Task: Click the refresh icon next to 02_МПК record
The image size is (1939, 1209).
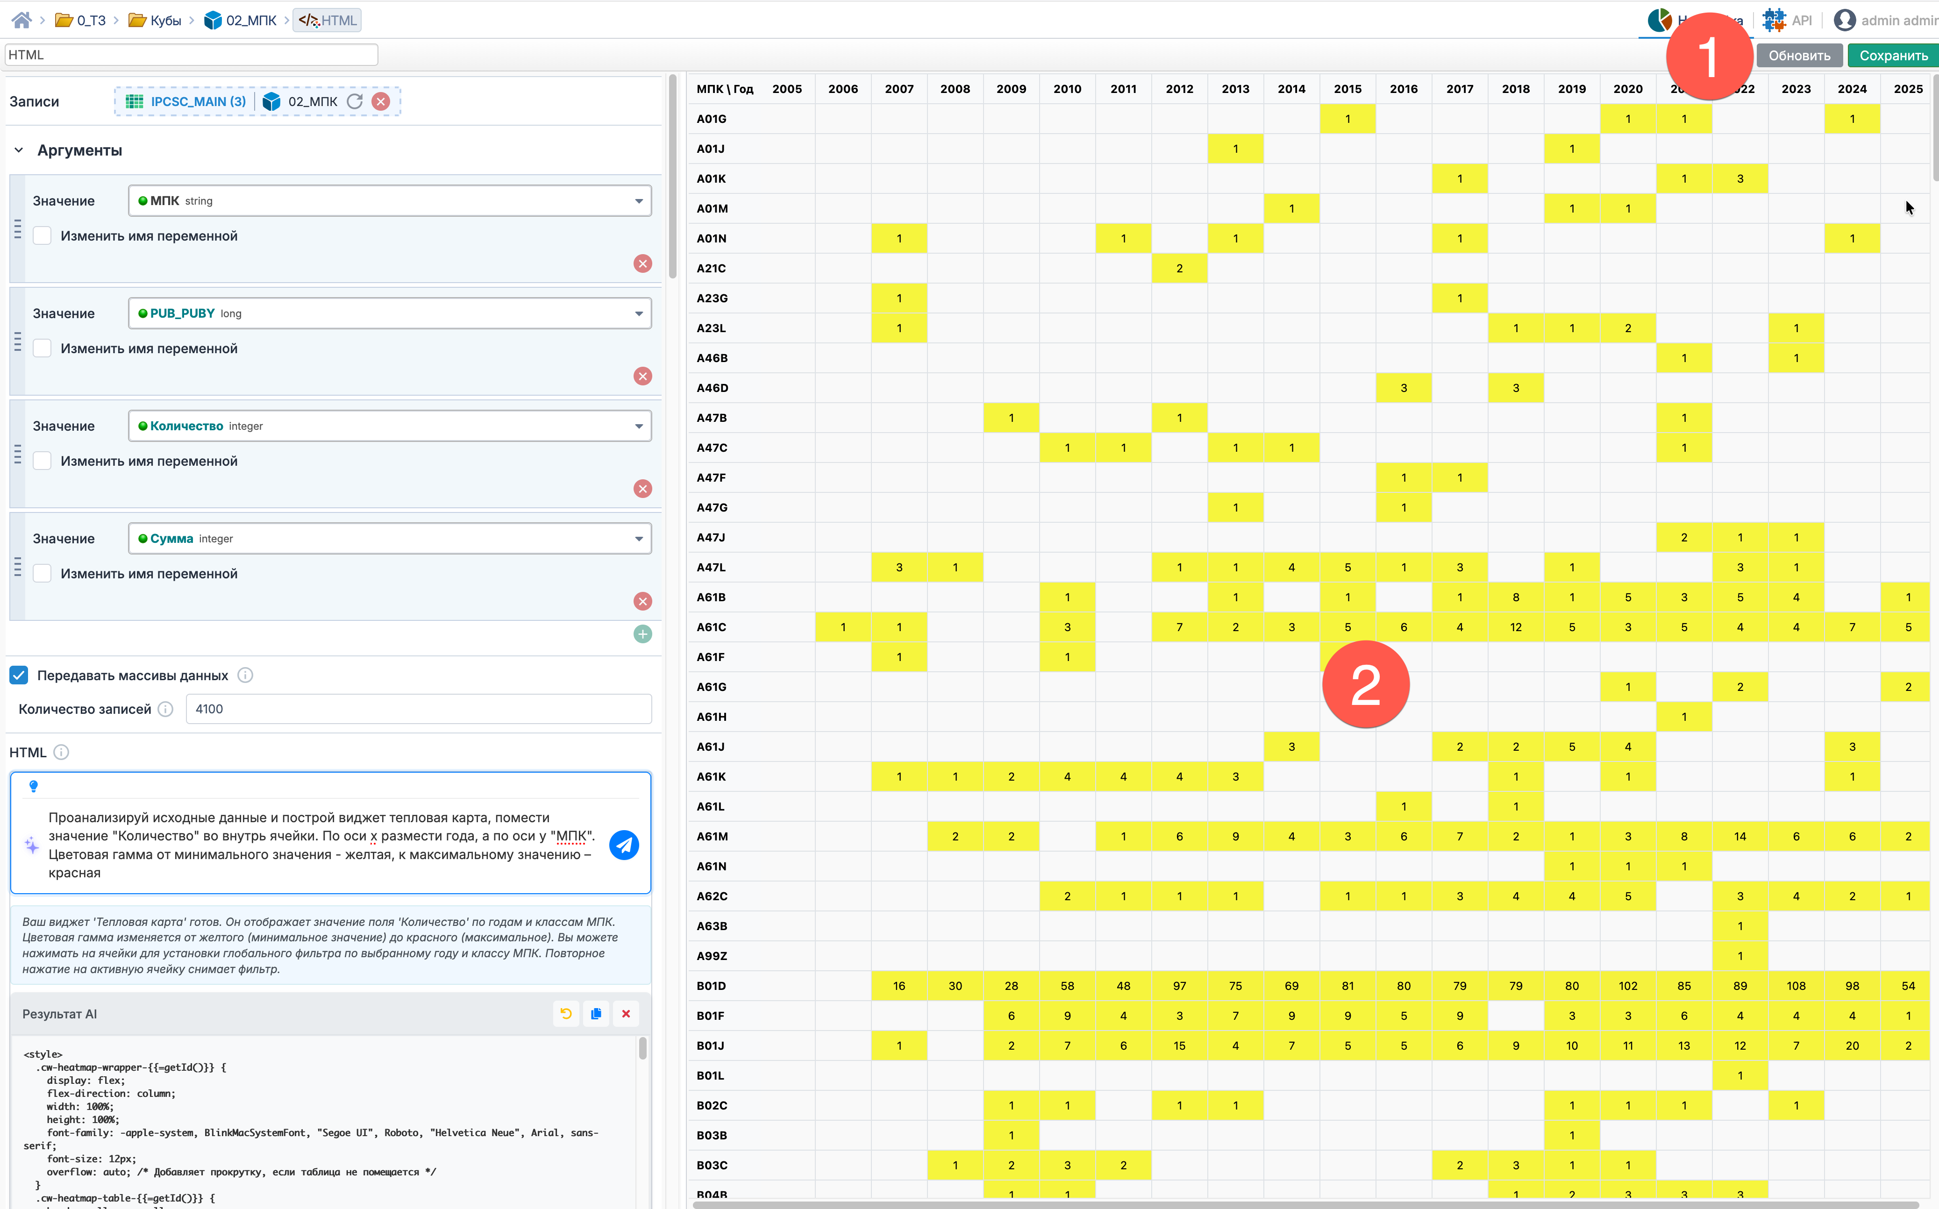Action: click(x=355, y=101)
